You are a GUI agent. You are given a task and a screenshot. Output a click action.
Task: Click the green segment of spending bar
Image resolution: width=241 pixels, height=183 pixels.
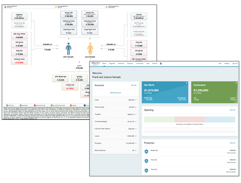click(x=159, y=119)
